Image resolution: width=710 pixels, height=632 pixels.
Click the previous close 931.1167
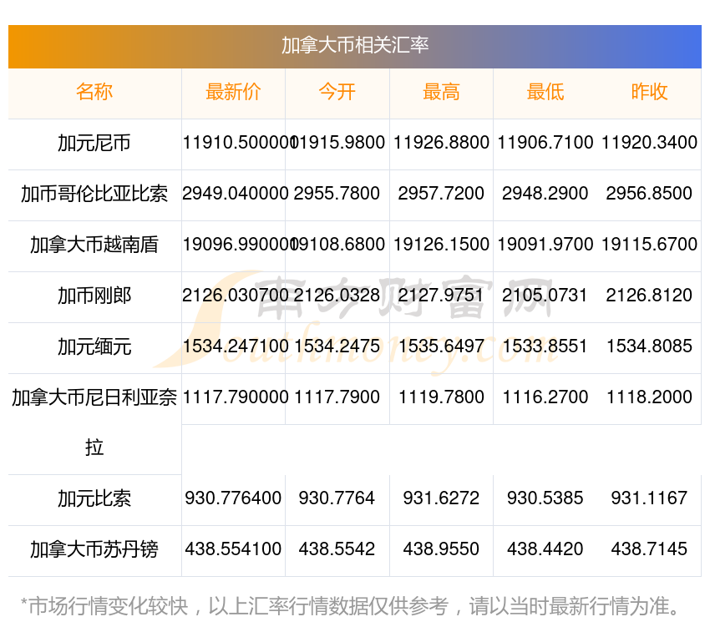click(649, 498)
